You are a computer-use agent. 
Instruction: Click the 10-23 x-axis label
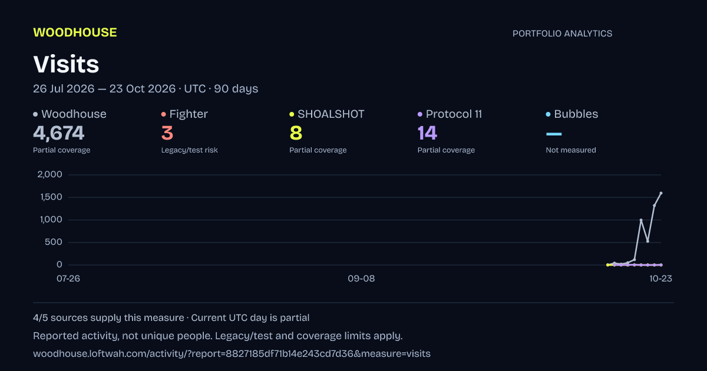661,279
